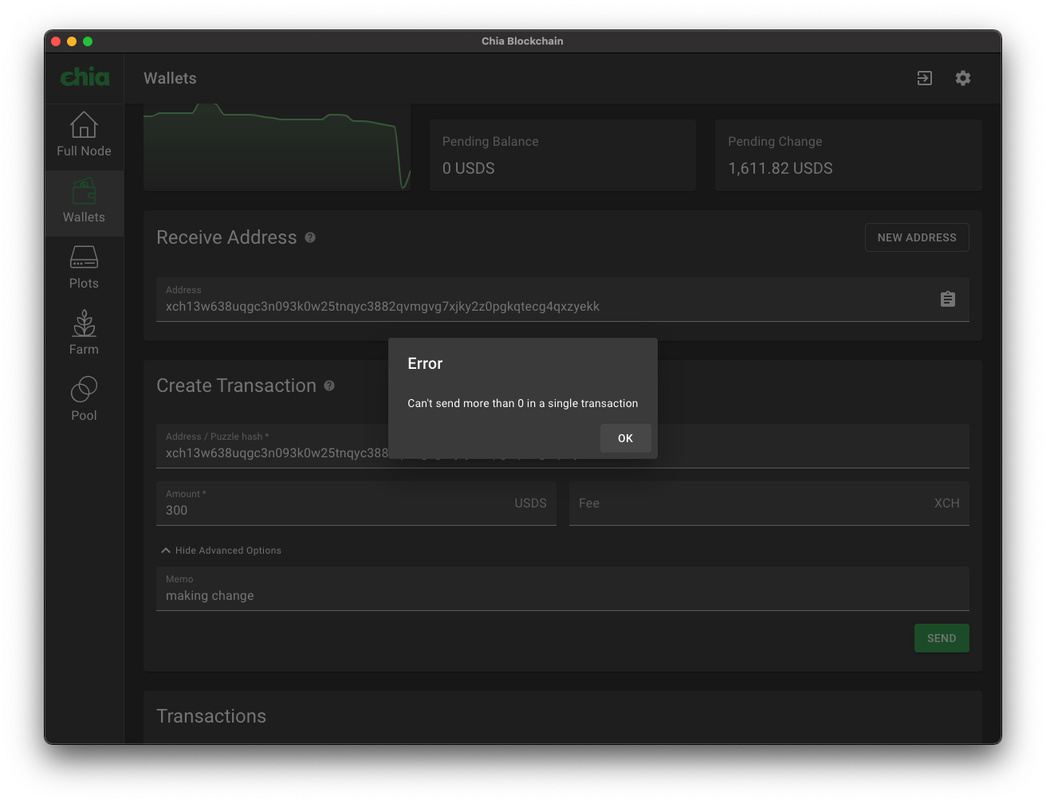The height and width of the screenshot is (803, 1046).
Task: Open the Create Transaction help tooltip
Action: 329,386
